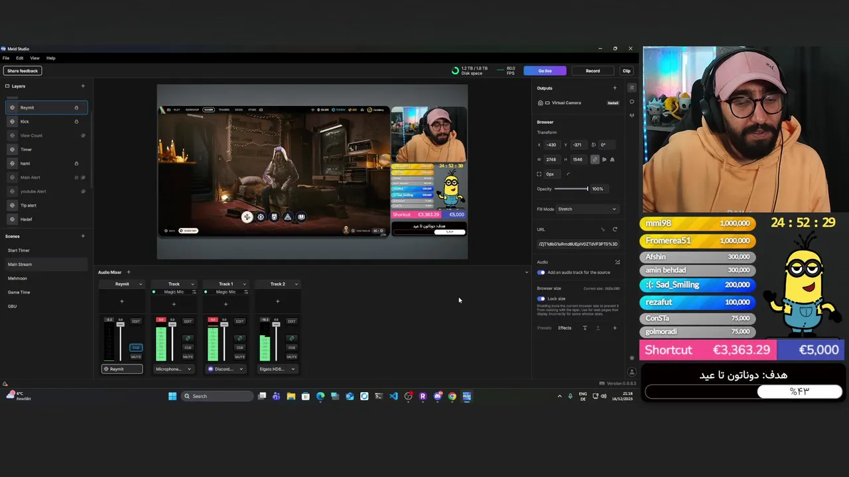
Task: Toggle Add an audio track for the source
Action: (541, 272)
